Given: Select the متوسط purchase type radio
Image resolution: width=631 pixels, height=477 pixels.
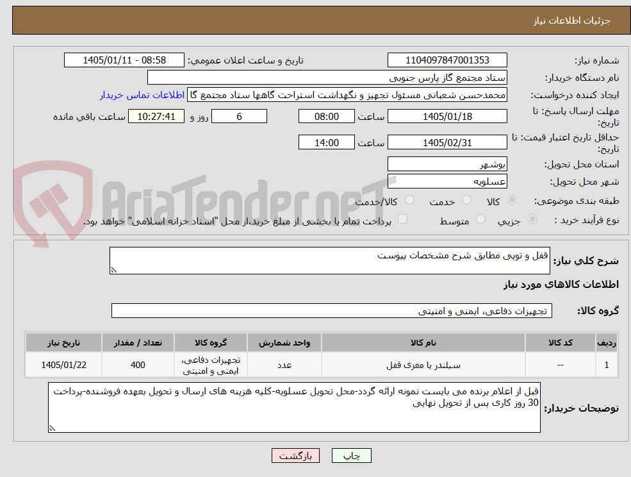Looking at the screenshot, I should (x=480, y=219).
